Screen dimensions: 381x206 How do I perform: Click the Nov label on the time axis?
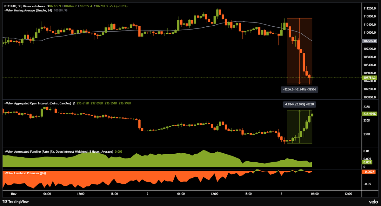pos(14,193)
